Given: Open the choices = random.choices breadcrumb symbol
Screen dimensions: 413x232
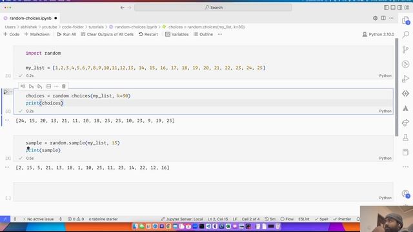Looking at the screenshot, I should (x=204, y=27).
